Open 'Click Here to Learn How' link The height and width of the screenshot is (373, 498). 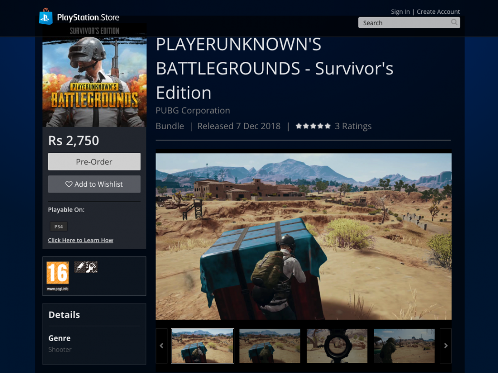[81, 240]
